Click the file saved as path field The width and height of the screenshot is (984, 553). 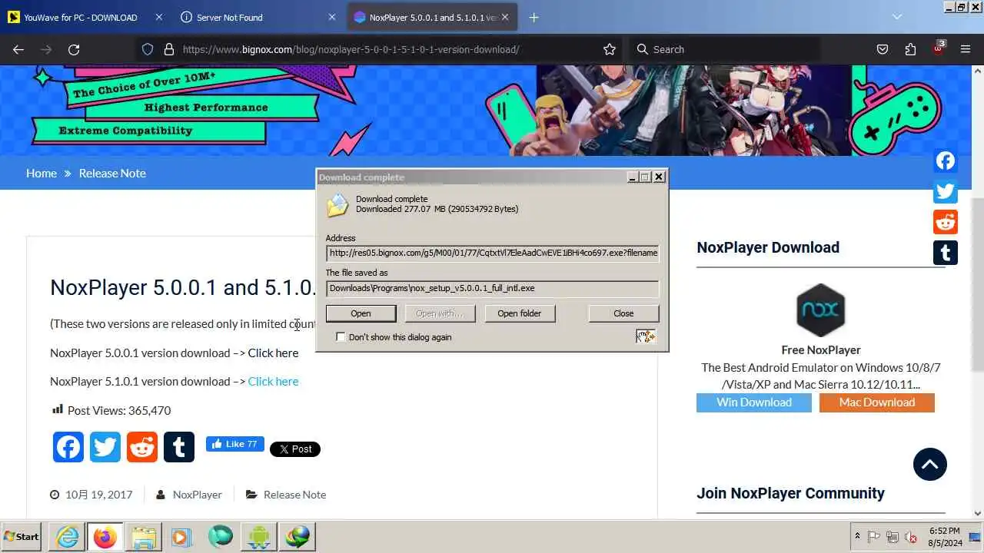(x=492, y=288)
